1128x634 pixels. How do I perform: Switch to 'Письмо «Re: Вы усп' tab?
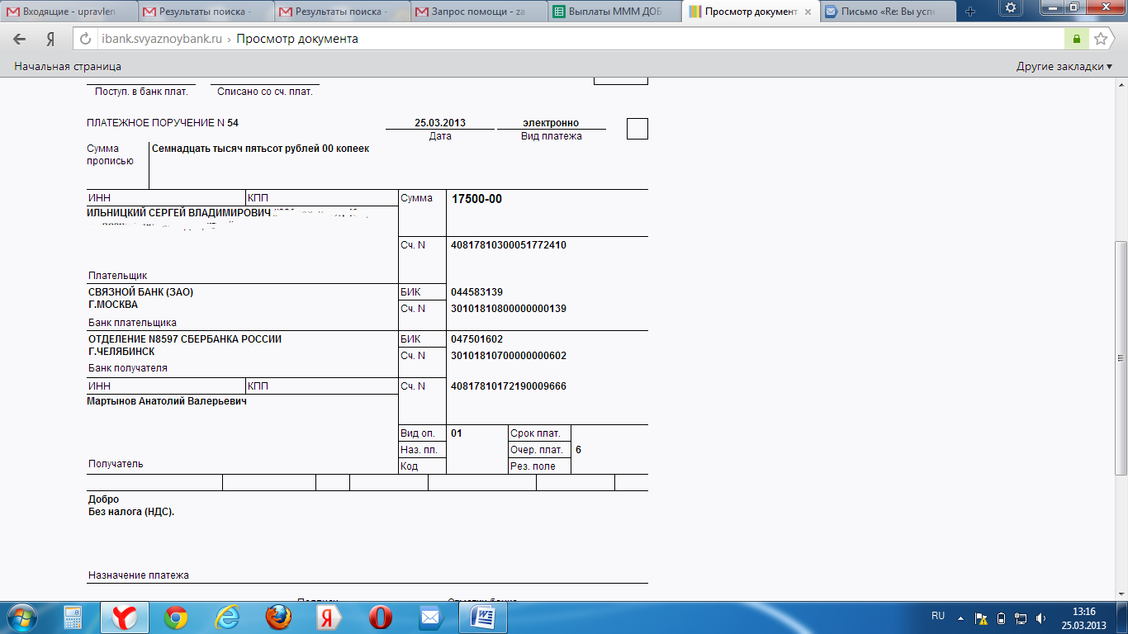click(888, 12)
